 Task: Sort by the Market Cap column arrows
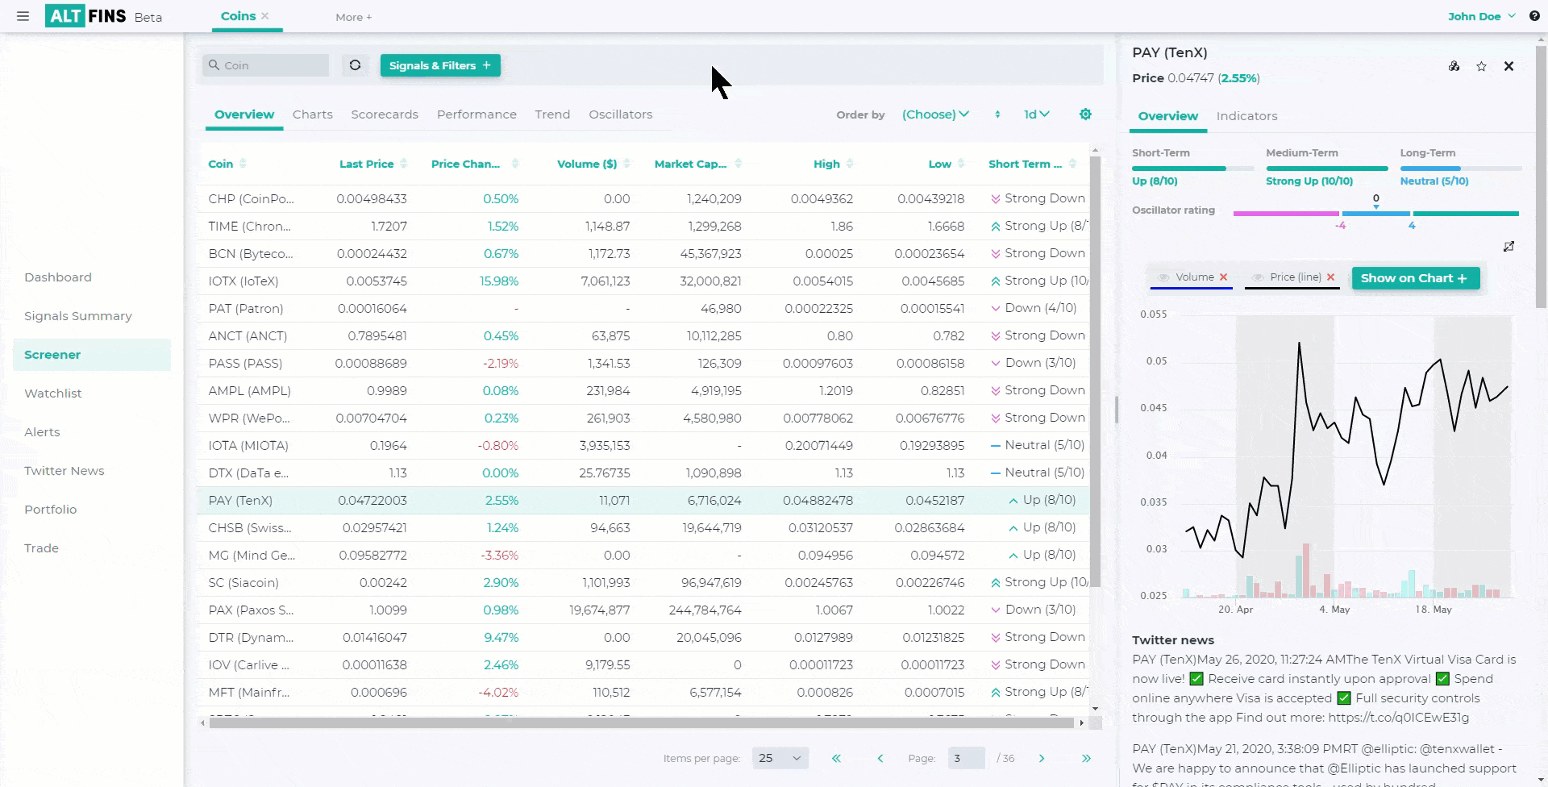tap(739, 164)
